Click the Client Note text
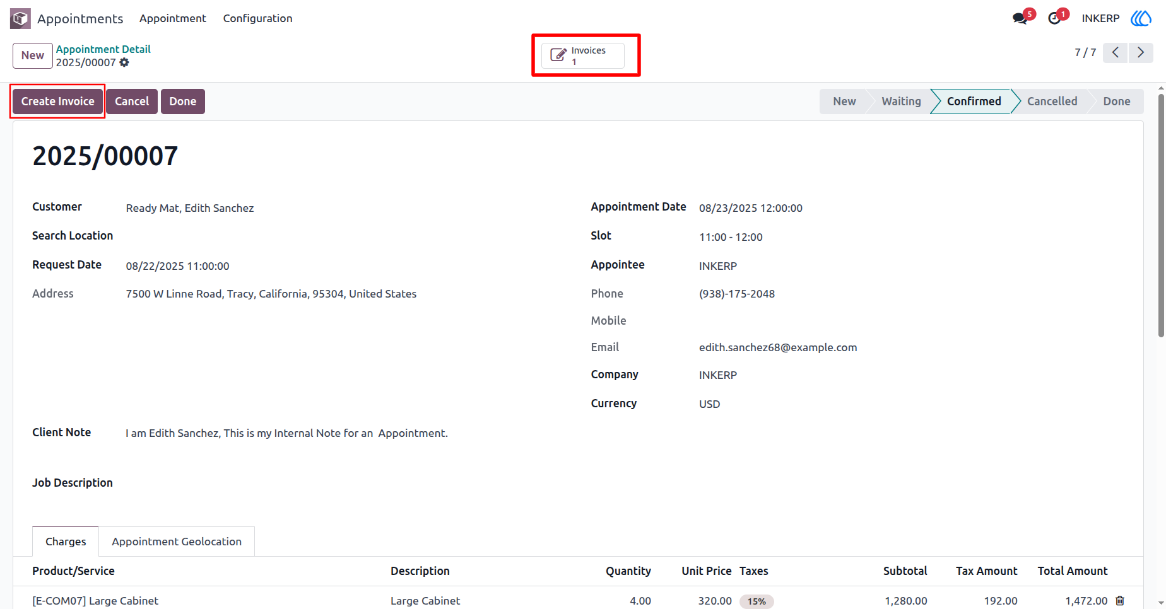Screen dimensions: 1166x609 (286, 433)
